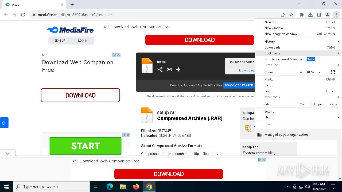Screen dimensions: 342x192
Task: Toggle the side panel icon
Action: tap(319, 15)
